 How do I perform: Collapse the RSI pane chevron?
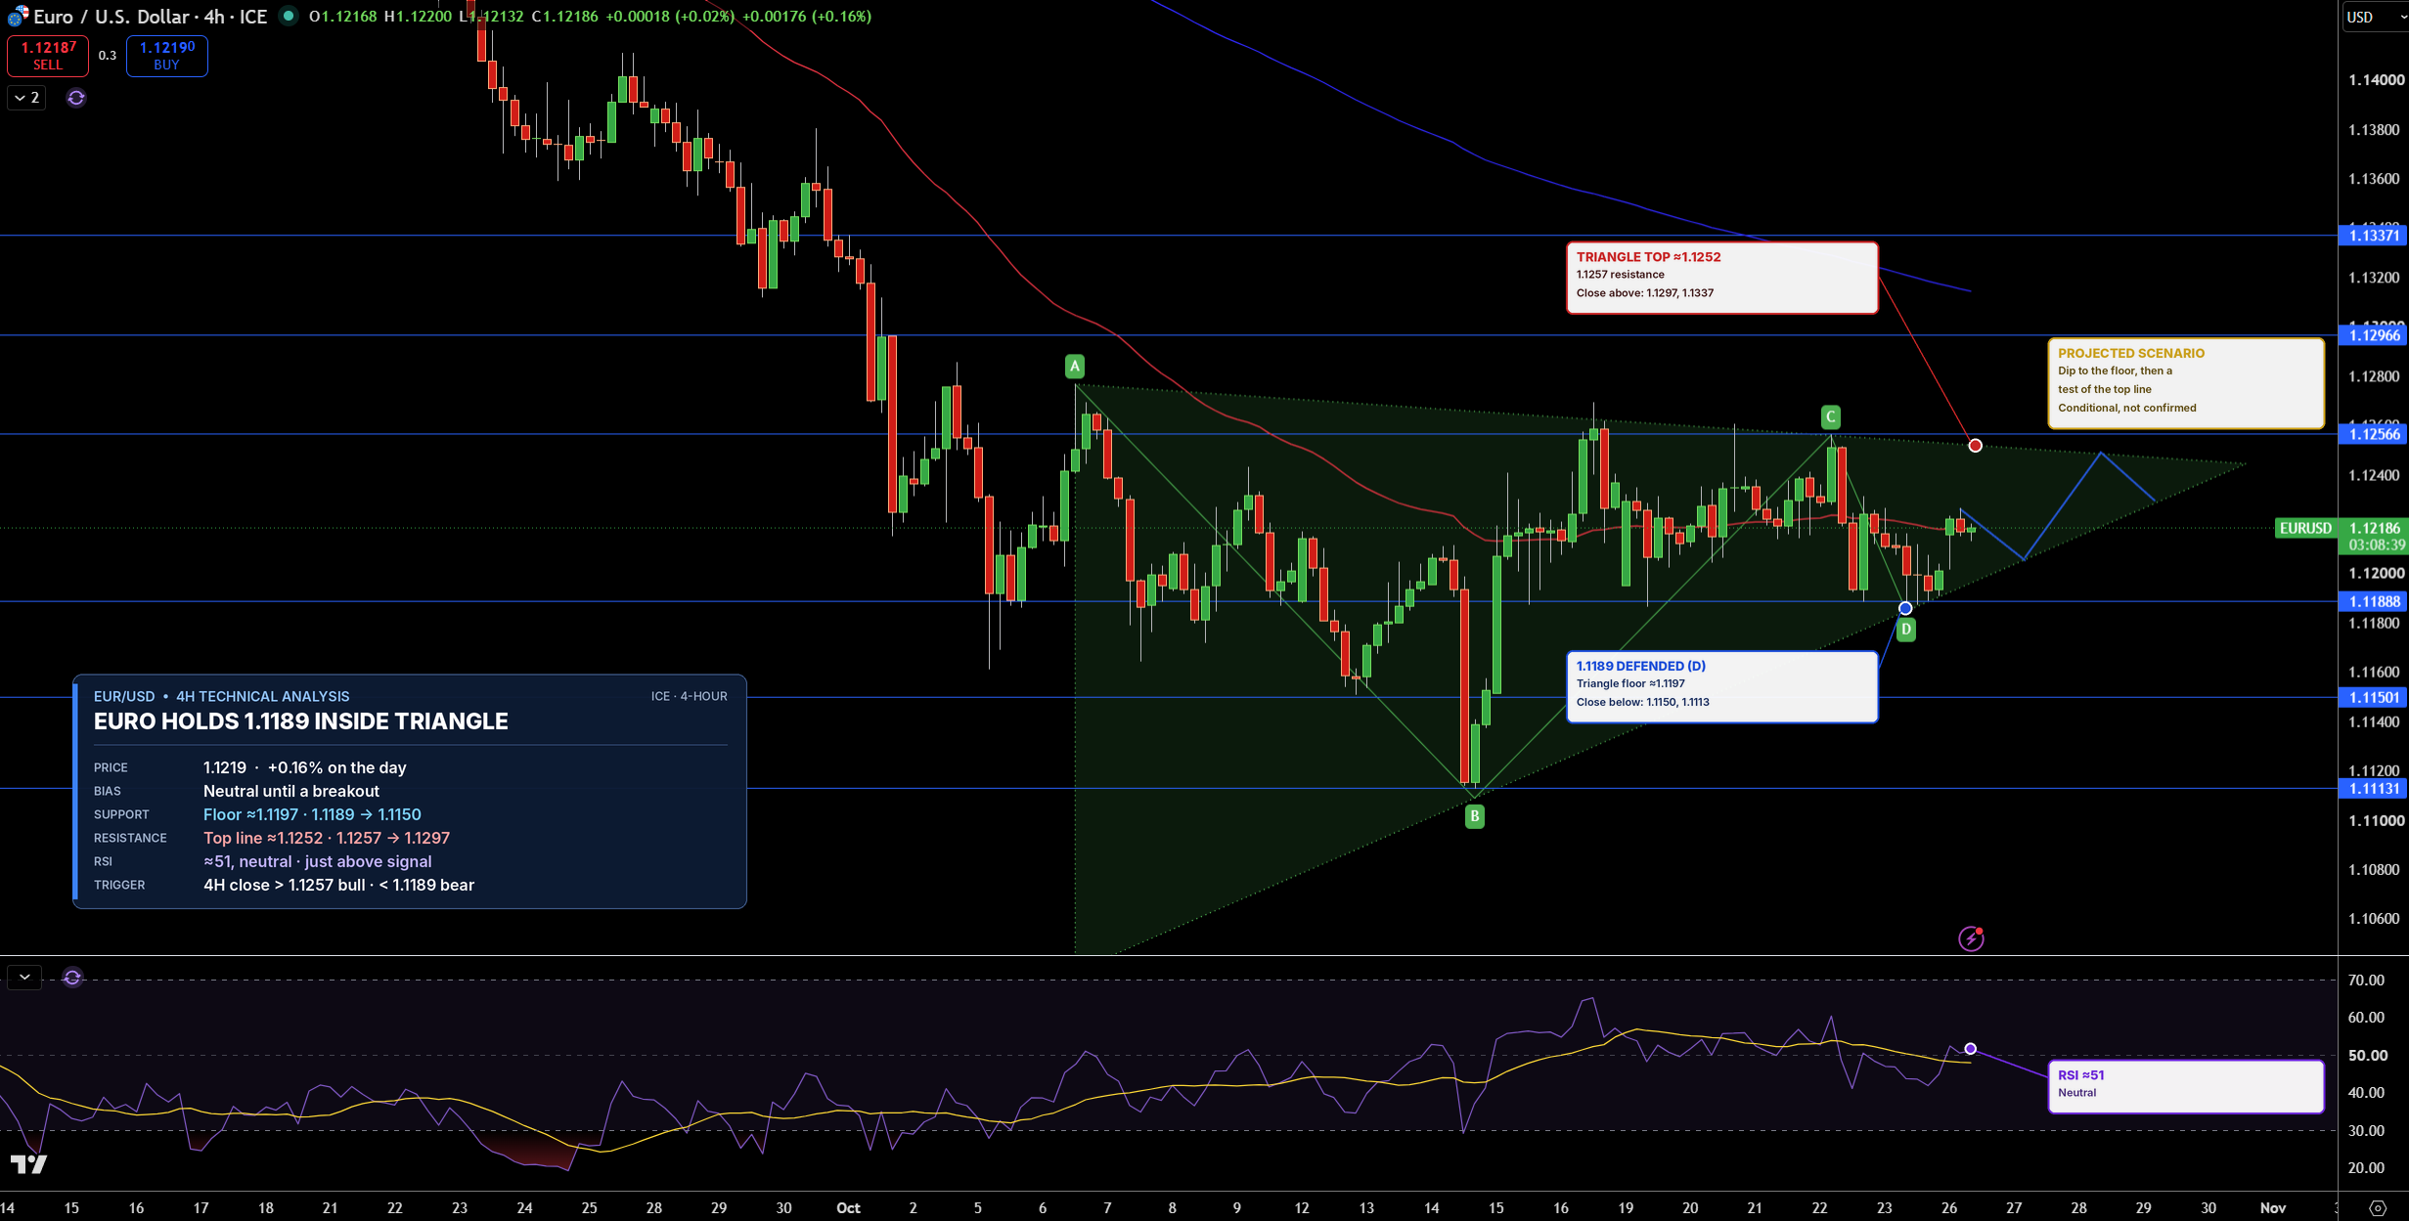tap(24, 977)
